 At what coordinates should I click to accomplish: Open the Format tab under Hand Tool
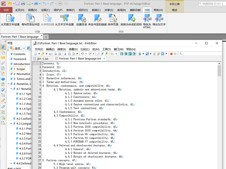point(174,10)
